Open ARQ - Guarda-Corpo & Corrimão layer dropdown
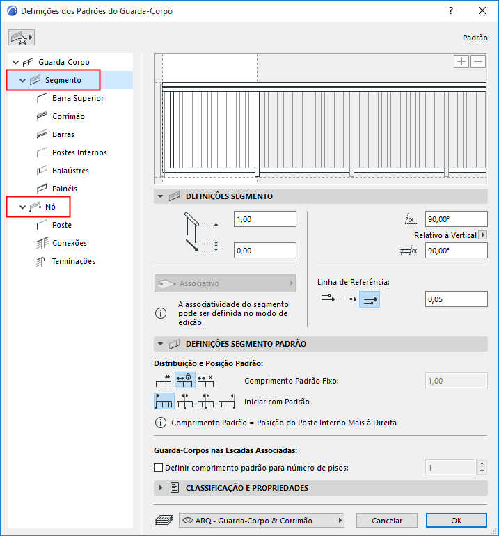Screen dimensions: 499x536 click(x=262, y=520)
